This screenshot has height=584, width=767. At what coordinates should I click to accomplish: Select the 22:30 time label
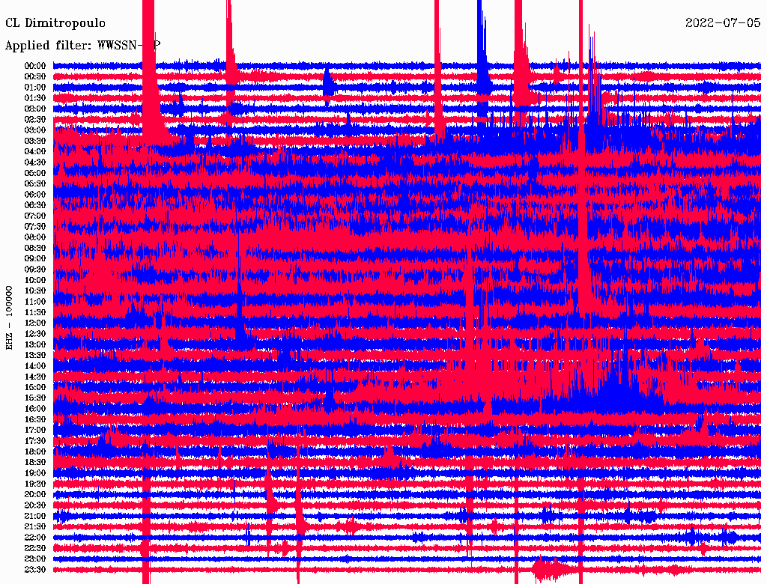coord(35,548)
